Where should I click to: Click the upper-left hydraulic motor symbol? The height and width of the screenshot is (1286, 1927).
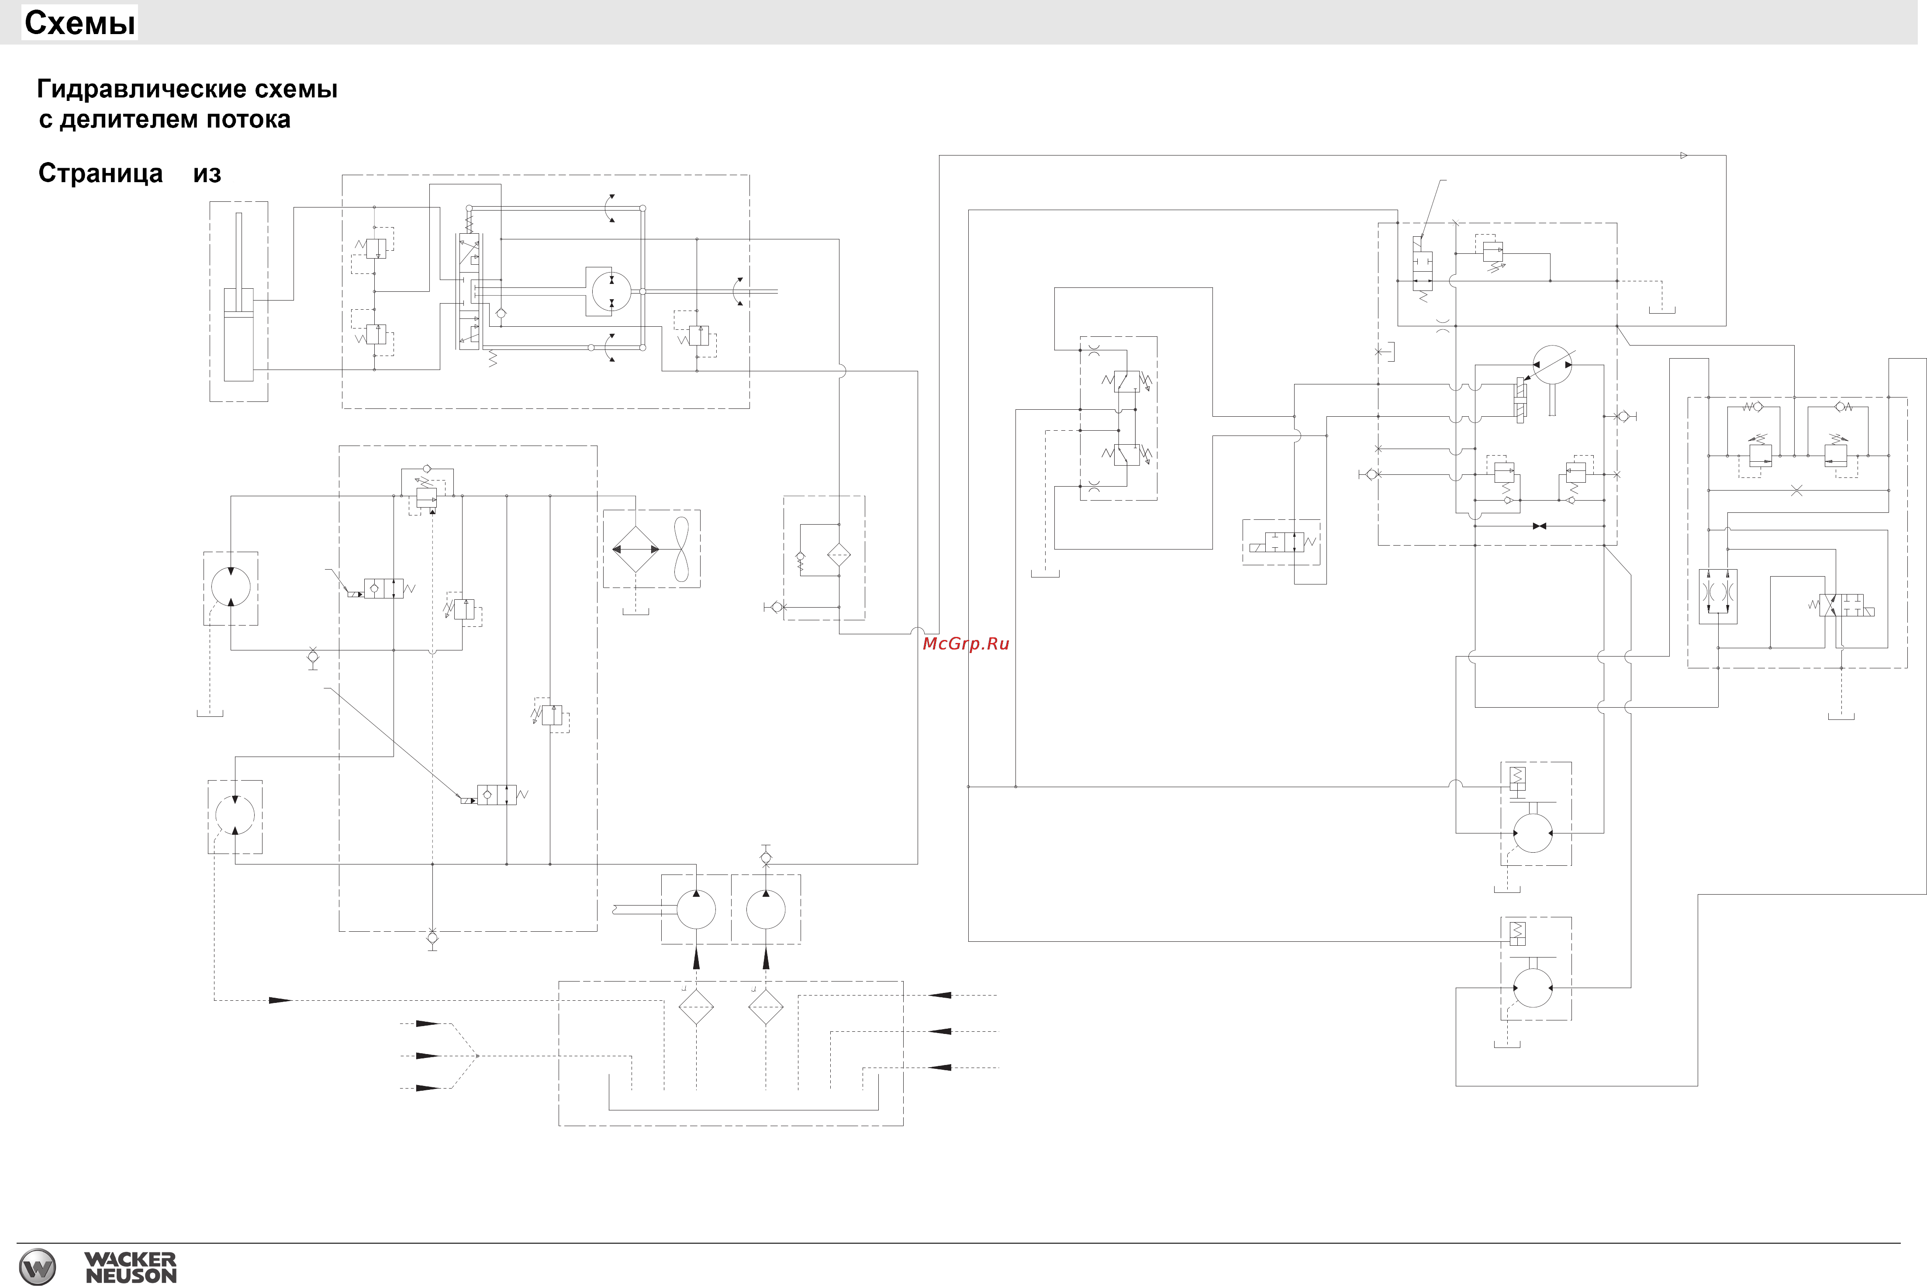(x=231, y=587)
